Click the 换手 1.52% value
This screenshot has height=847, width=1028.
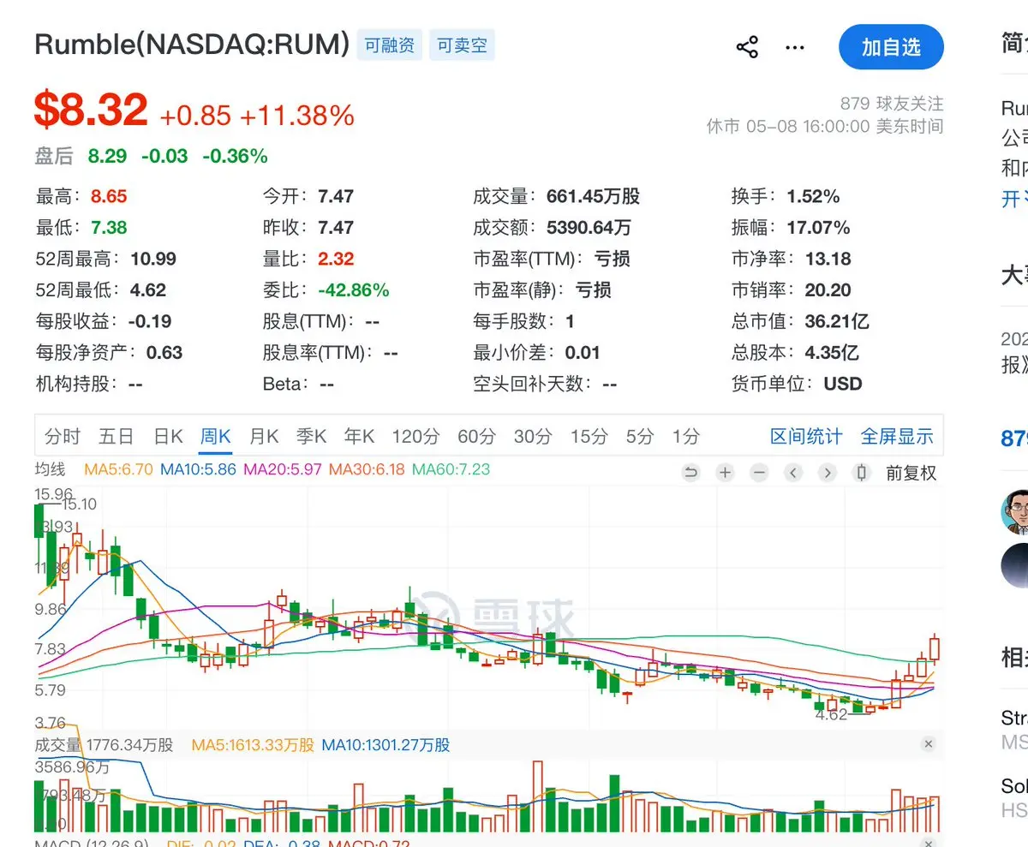click(x=813, y=196)
